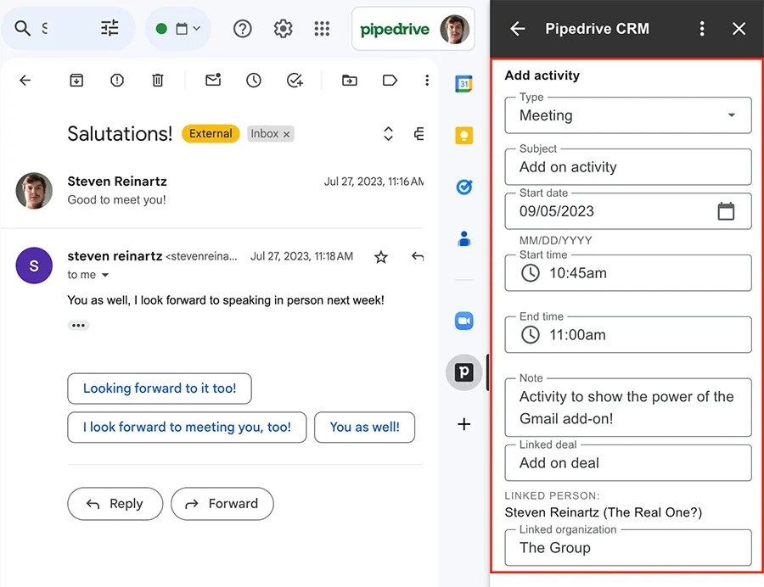764x587 pixels.
Task: Click the Reply button
Action: point(115,504)
